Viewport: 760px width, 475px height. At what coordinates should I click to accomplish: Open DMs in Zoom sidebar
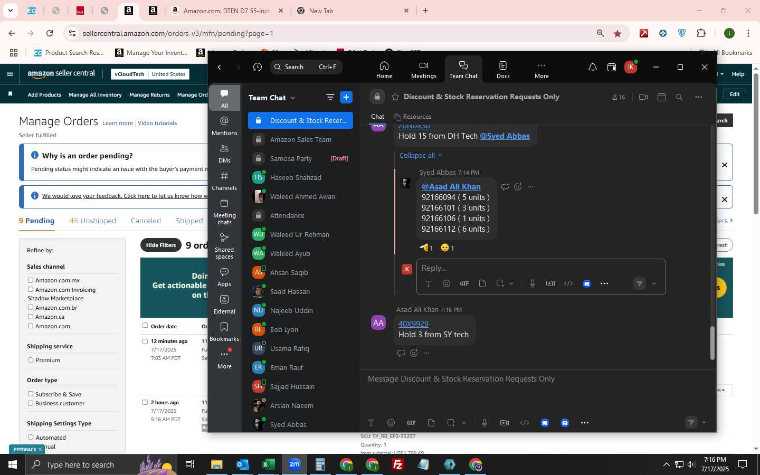[x=224, y=153]
